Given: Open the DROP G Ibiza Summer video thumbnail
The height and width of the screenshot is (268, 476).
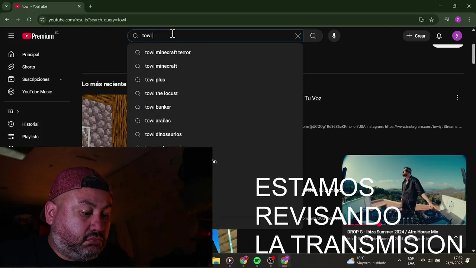Looking at the screenshot, I should click(404, 190).
